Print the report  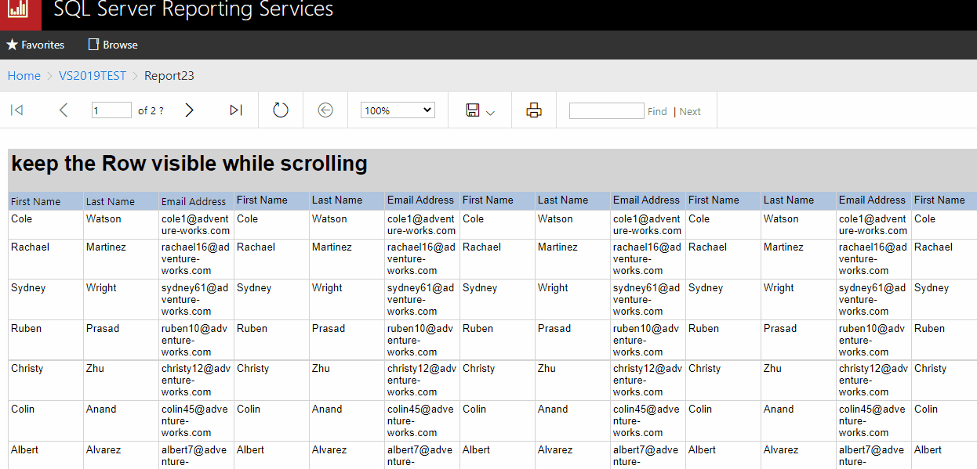tap(534, 110)
